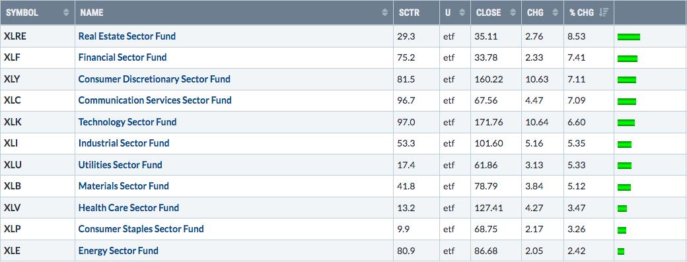Open Utilities Sector Fund link
687x262 pixels.
(x=120, y=165)
